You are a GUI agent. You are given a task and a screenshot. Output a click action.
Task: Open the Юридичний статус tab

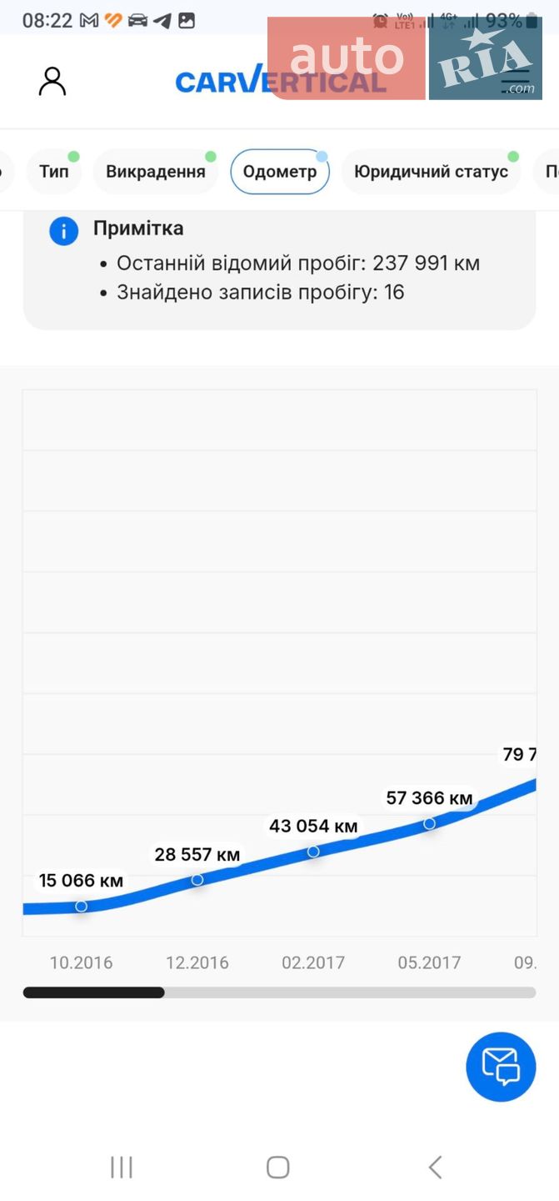[432, 172]
